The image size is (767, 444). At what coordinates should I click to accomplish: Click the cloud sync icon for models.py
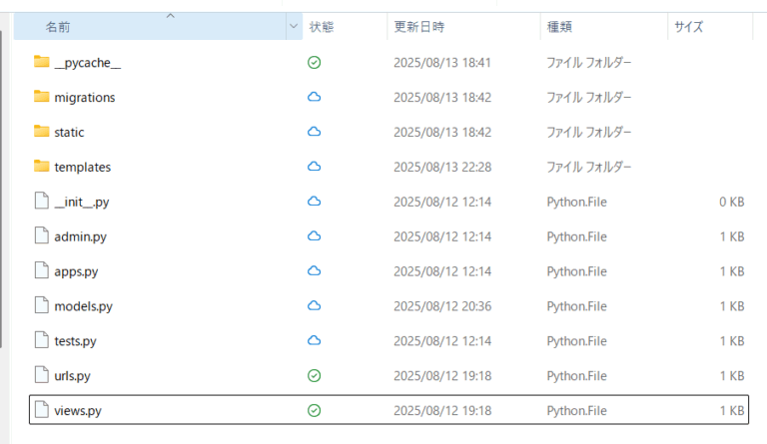click(x=314, y=306)
